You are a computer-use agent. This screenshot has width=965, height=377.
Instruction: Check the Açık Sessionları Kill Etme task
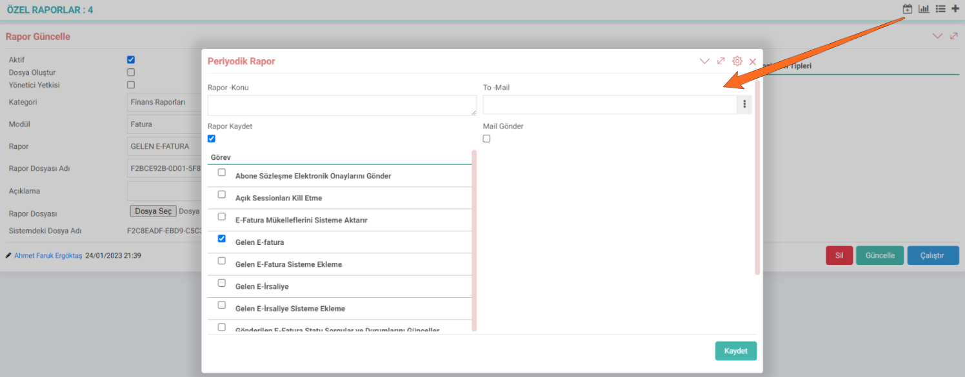[x=222, y=195]
